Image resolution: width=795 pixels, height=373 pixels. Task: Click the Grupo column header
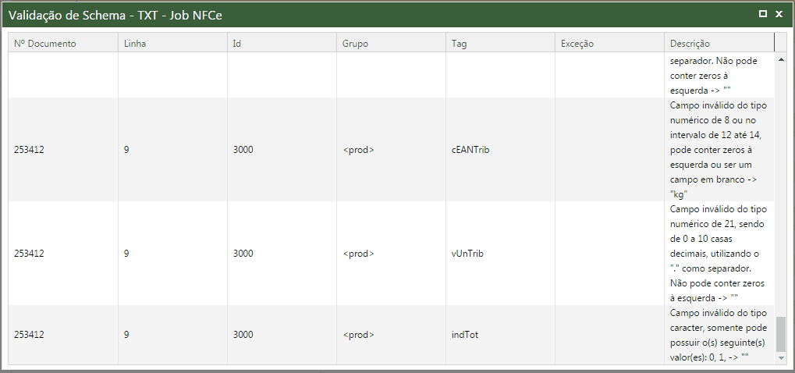click(x=355, y=44)
